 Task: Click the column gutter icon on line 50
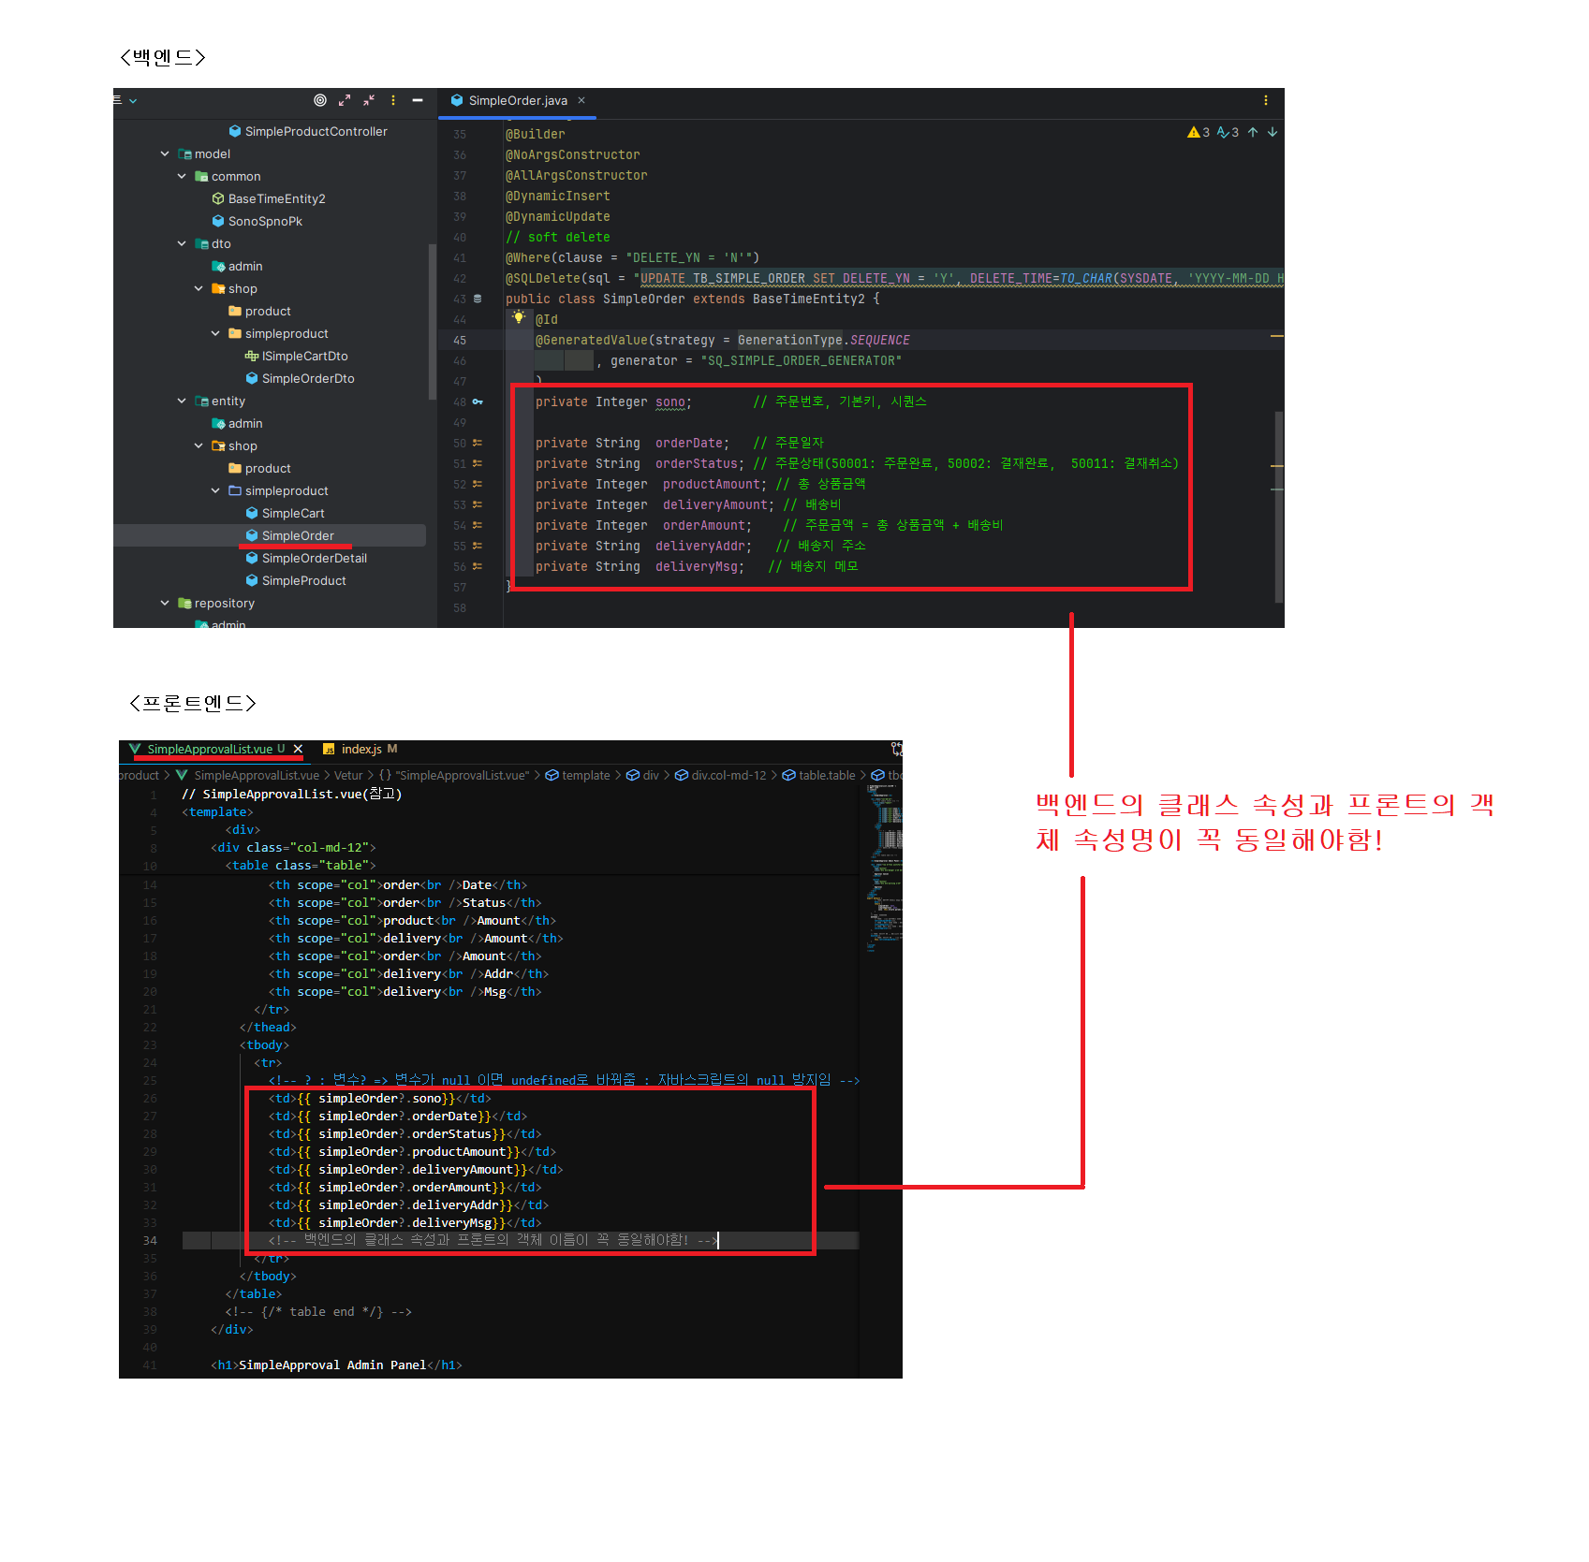click(478, 443)
